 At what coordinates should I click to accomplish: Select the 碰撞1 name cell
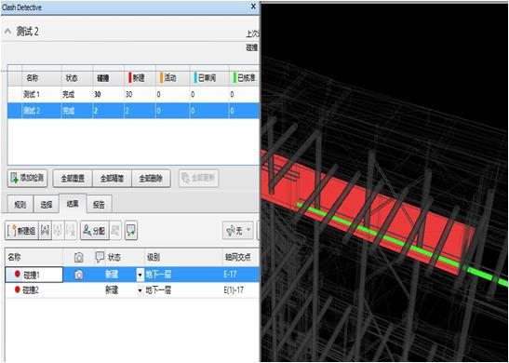point(33,275)
